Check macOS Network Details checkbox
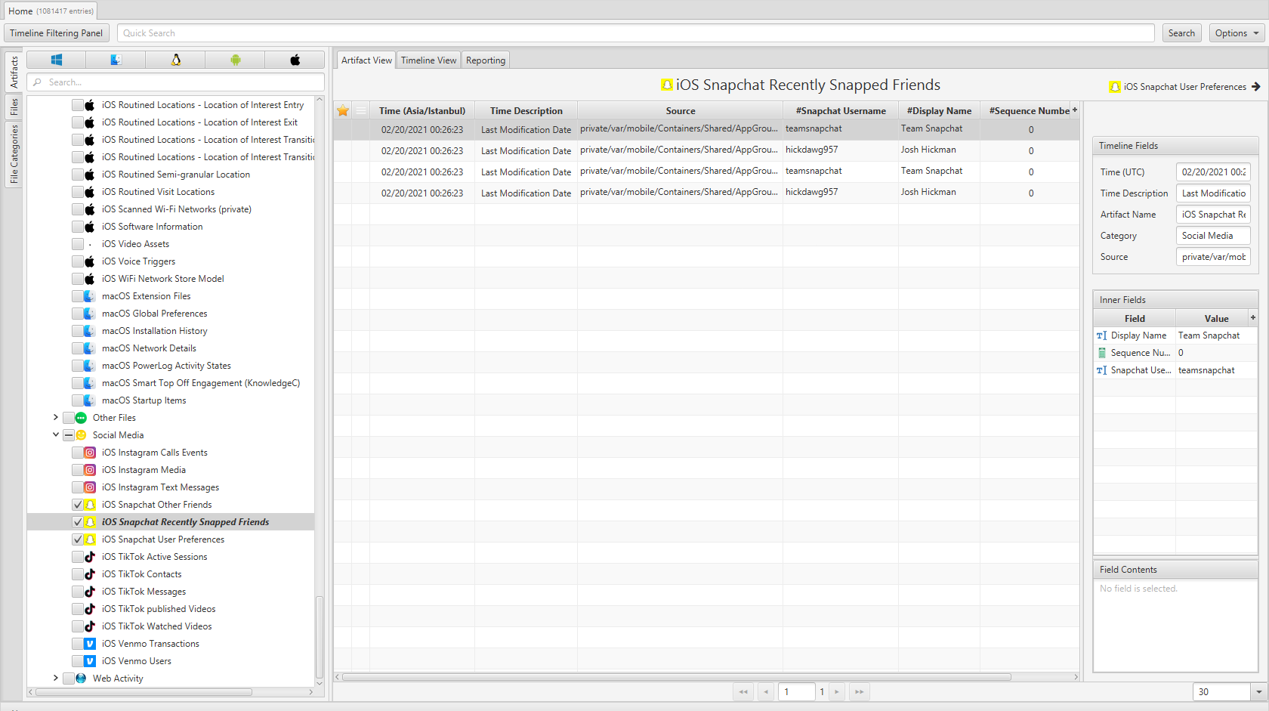 click(78, 348)
